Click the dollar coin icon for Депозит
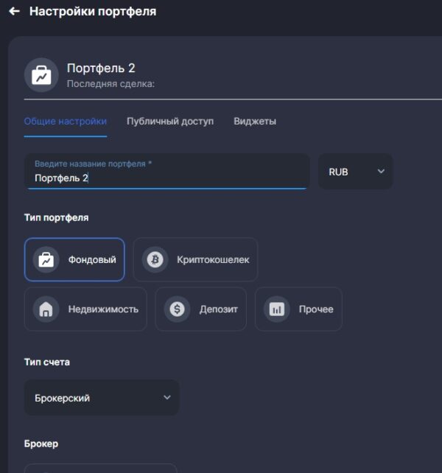The image size is (442, 473). point(177,309)
